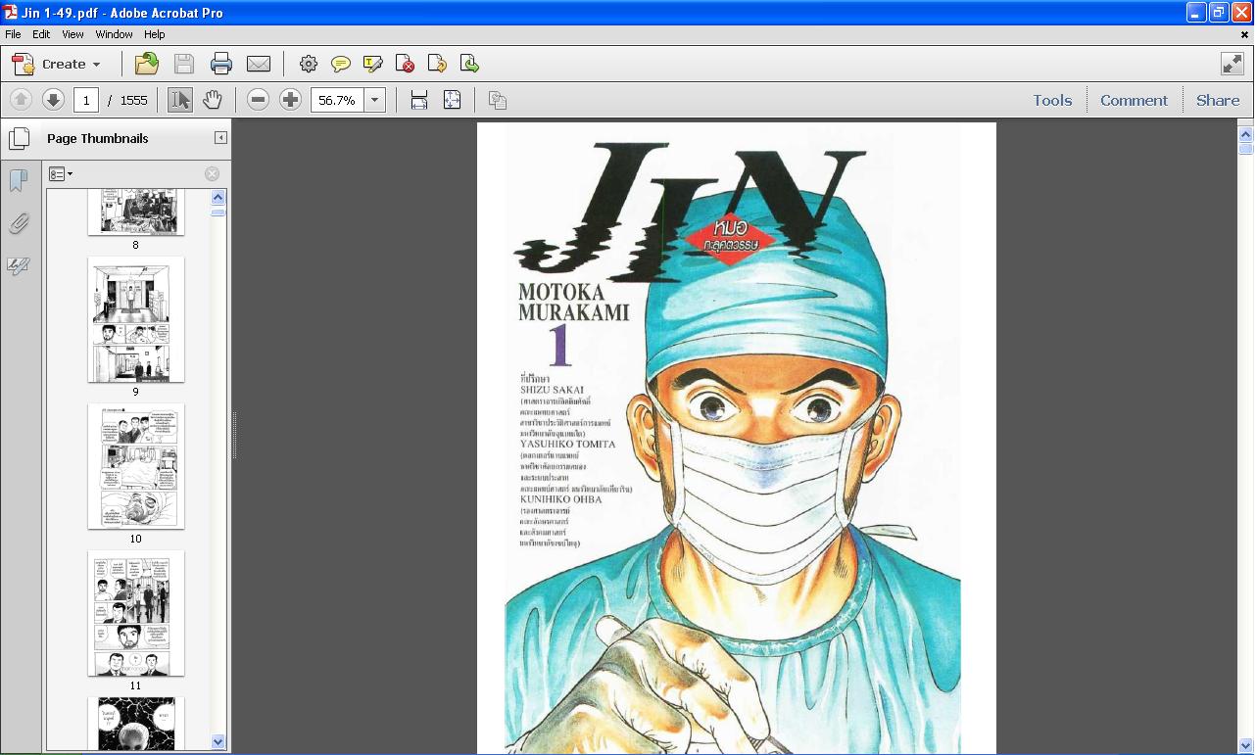The image size is (1257, 755).
Task: Click the page number input field
Action: [x=86, y=100]
